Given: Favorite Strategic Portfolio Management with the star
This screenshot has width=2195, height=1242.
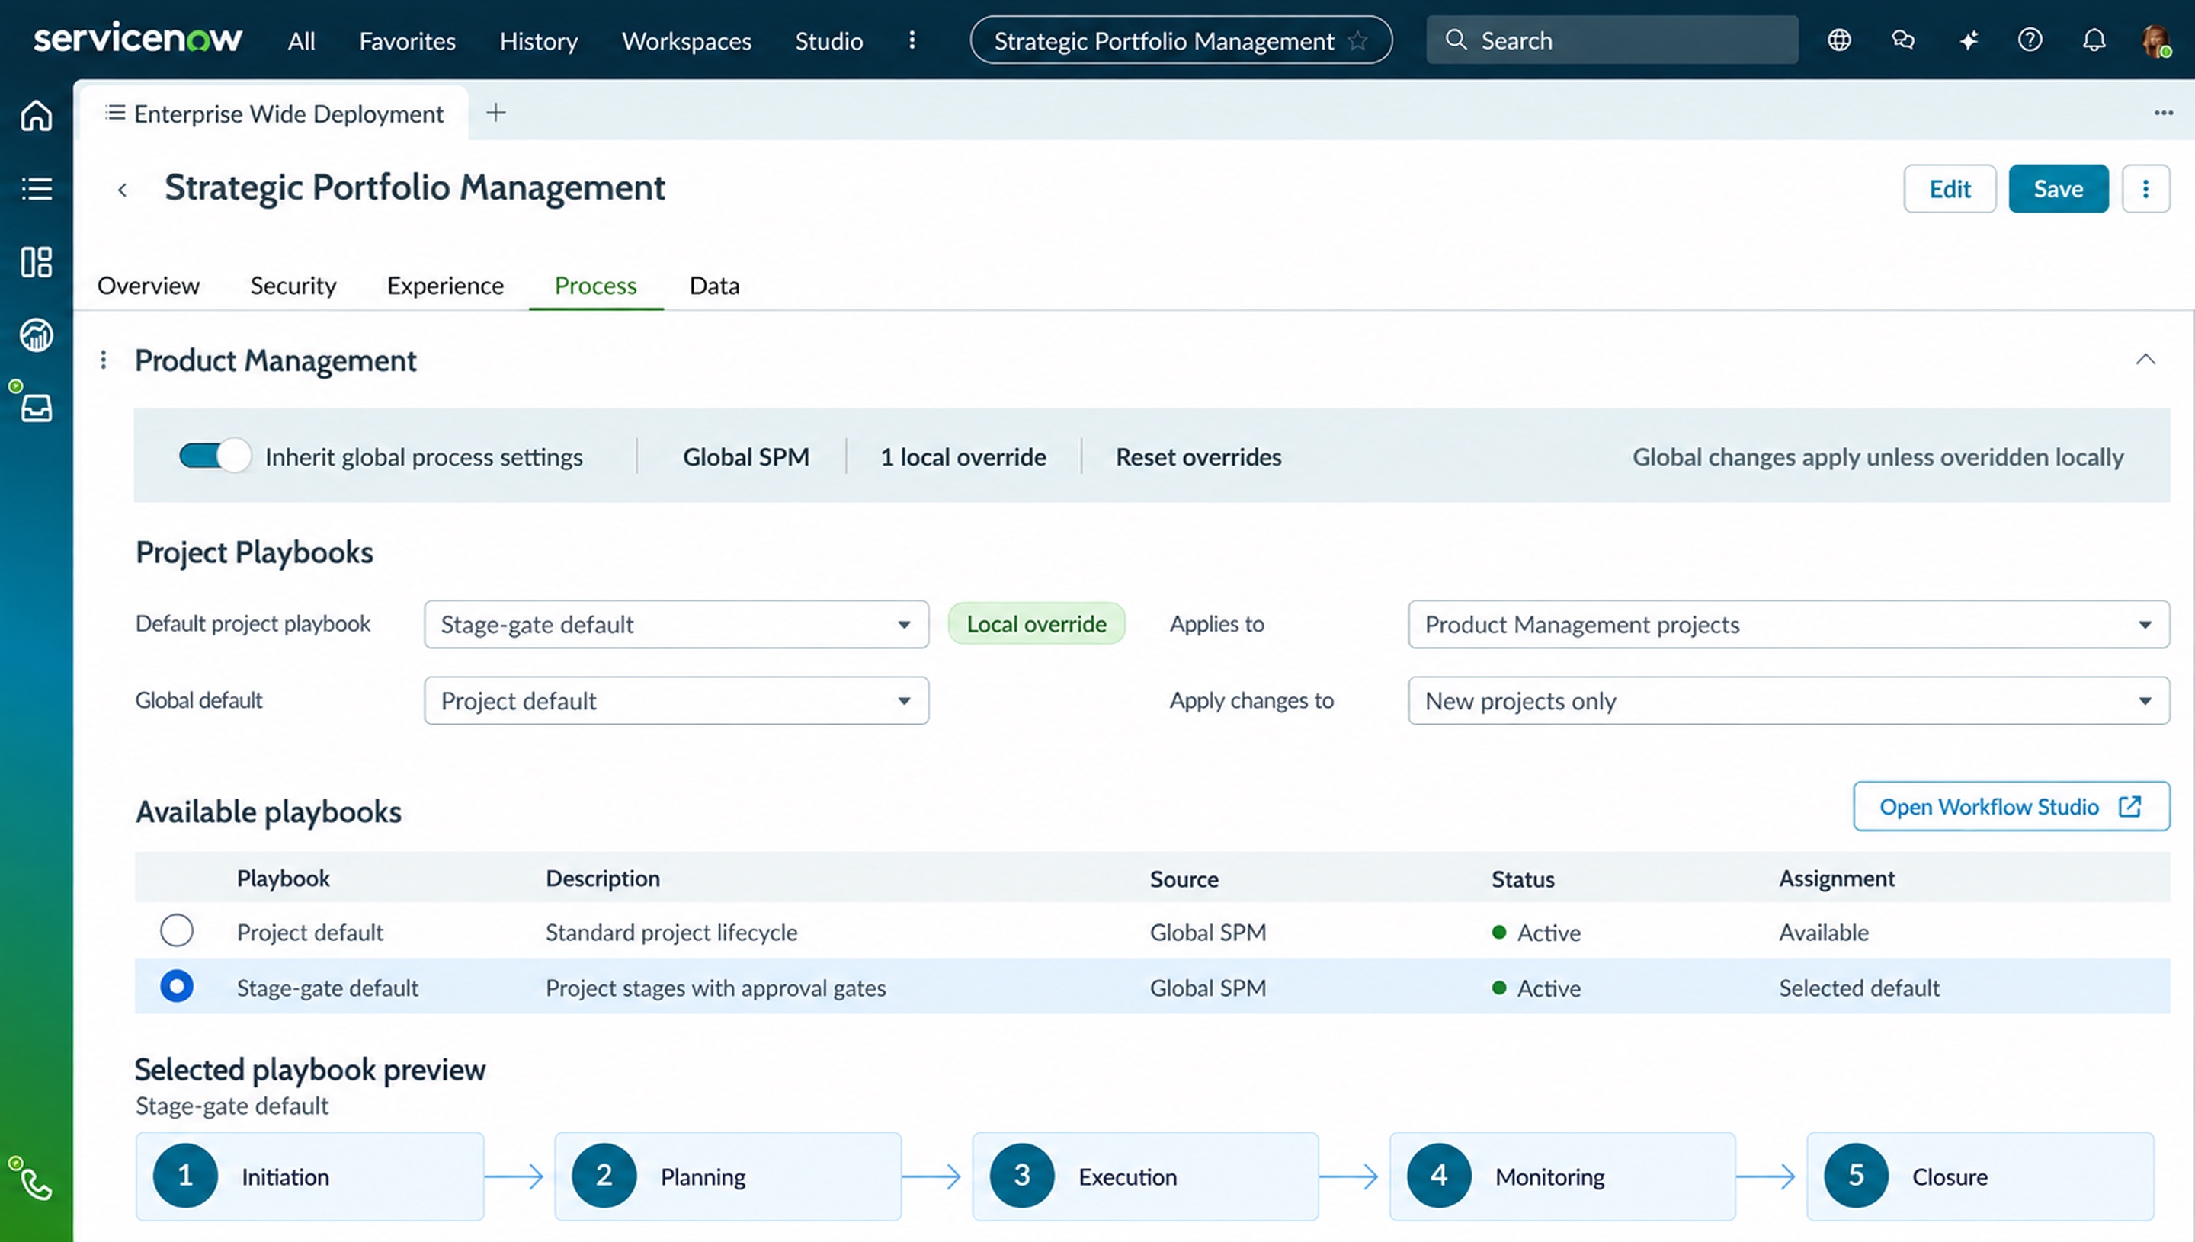Looking at the screenshot, I should click(x=1358, y=40).
